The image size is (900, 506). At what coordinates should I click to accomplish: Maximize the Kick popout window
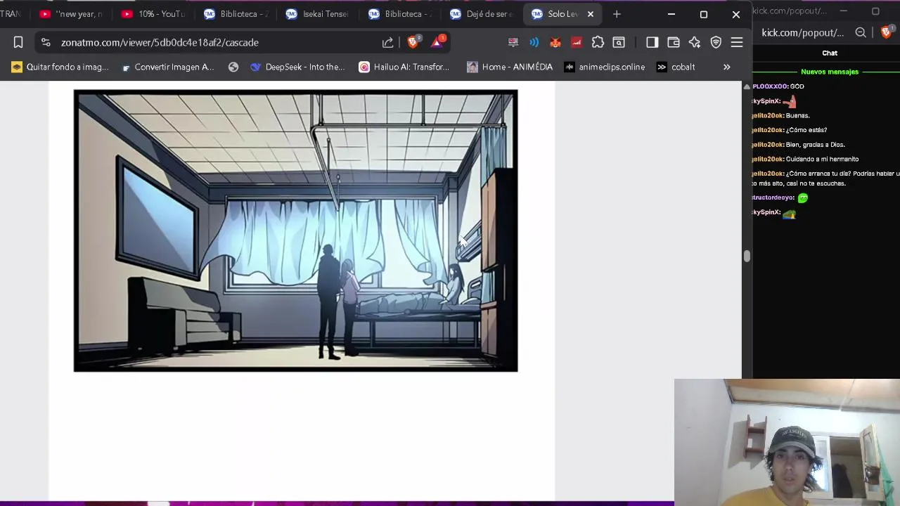pos(875,11)
